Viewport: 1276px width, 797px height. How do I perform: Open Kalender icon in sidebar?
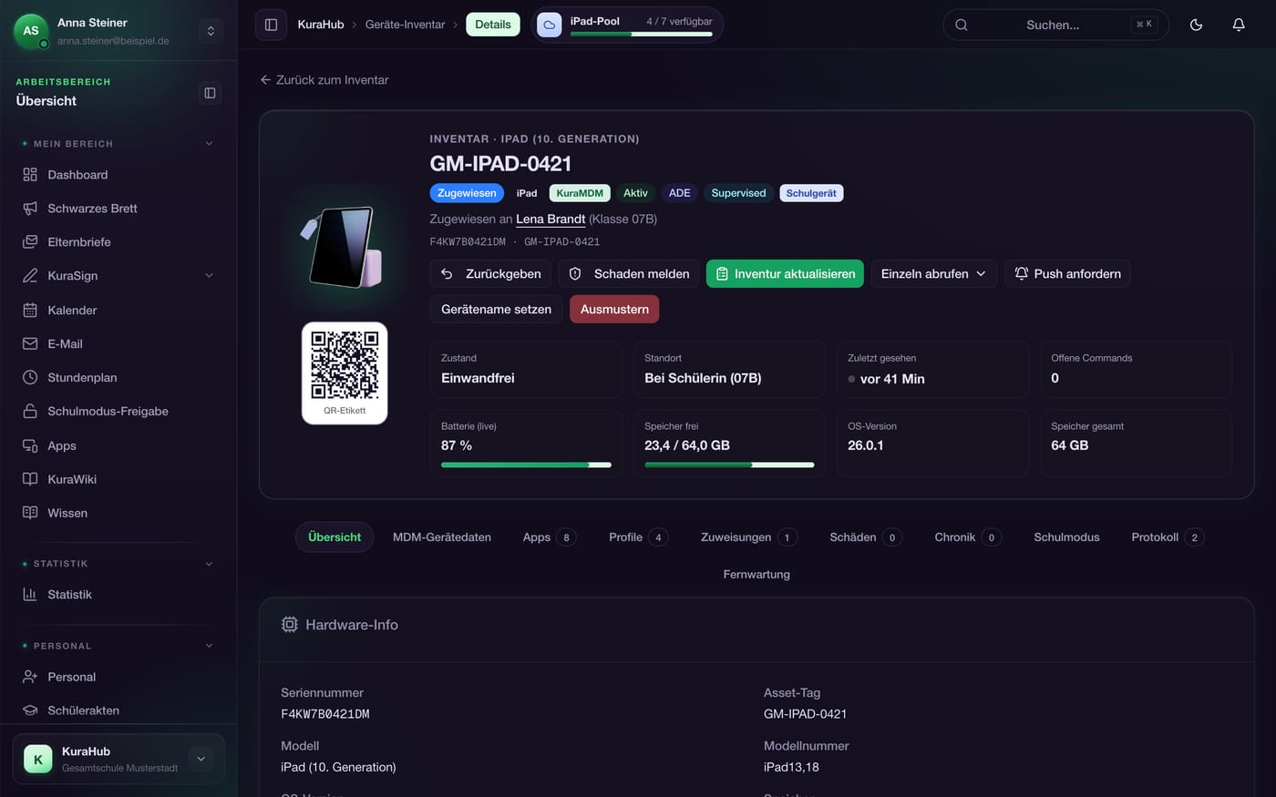pos(30,310)
